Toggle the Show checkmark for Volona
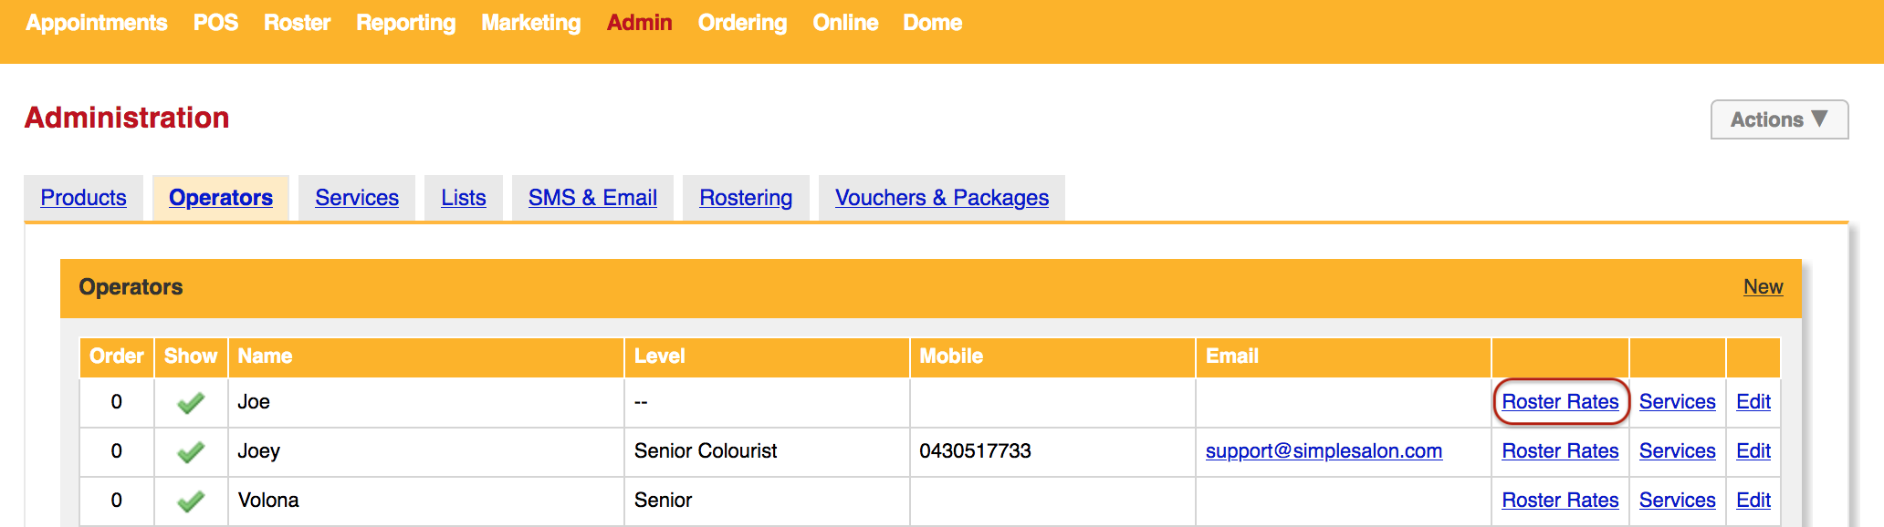Screen dimensions: 1884x527 click(191, 501)
